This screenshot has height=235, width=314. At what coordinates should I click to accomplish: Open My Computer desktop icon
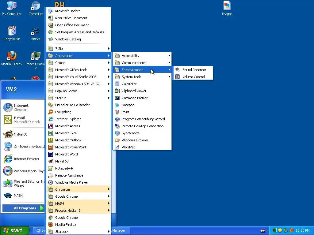12,8
